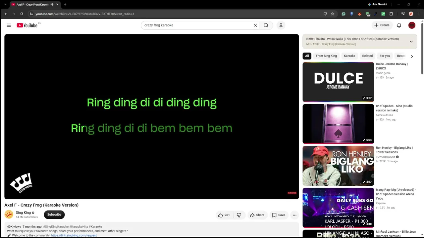Expand the Next up mix playlist panel

(x=411, y=42)
